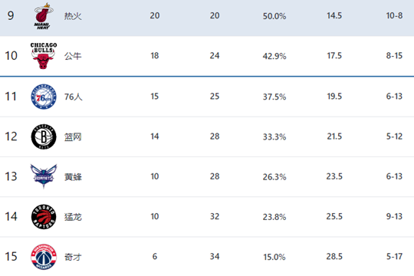The width and height of the screenshot is (414, 276).
Task: Click the 15.0% win percentage cell
Action: 274,257
